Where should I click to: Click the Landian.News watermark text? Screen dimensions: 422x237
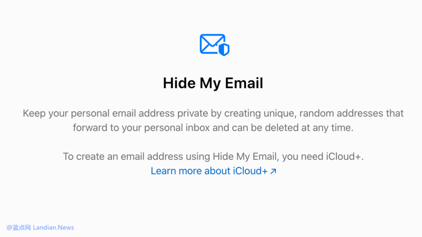coord(54,228)
